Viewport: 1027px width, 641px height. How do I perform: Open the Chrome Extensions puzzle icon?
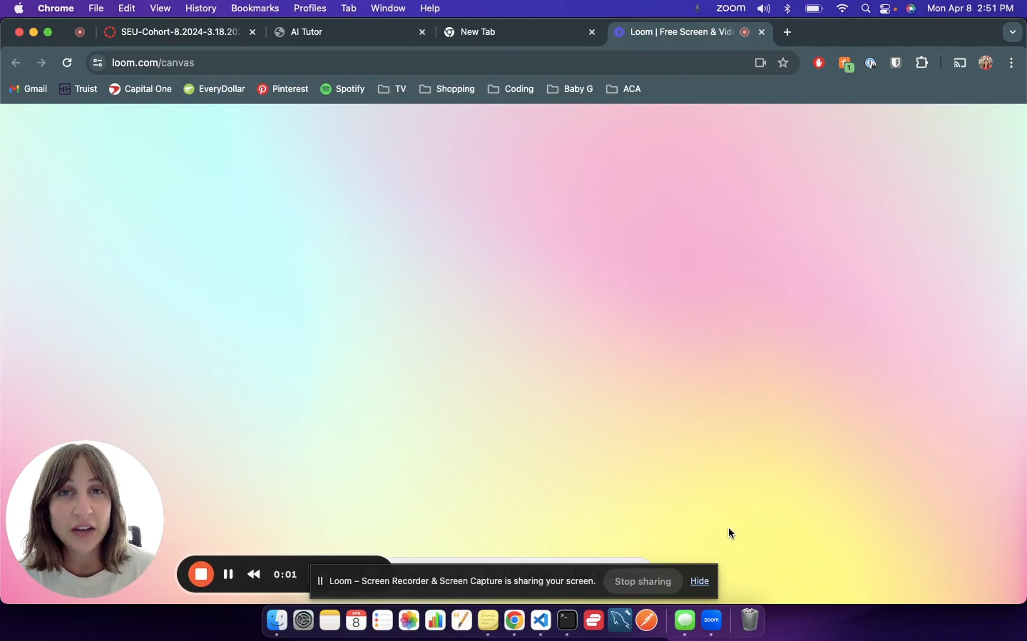pos(921,63)
